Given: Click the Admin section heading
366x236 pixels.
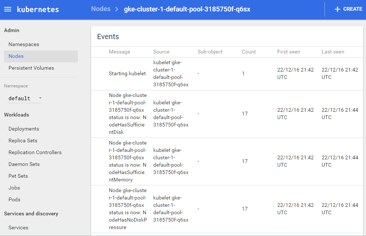Looking at the screenshot, I should point(12,30).
